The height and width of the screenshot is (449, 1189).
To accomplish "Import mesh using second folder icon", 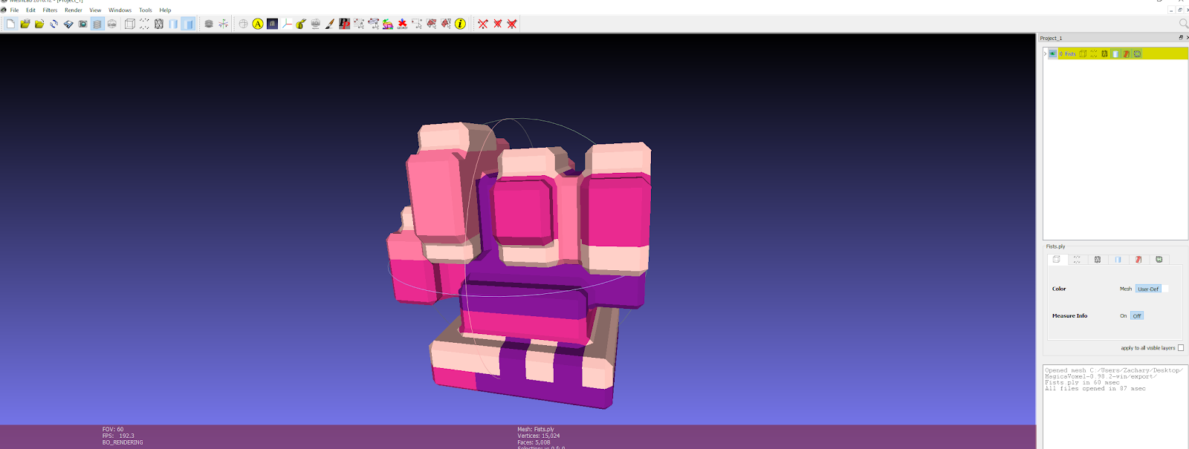I will pos(39,24).
